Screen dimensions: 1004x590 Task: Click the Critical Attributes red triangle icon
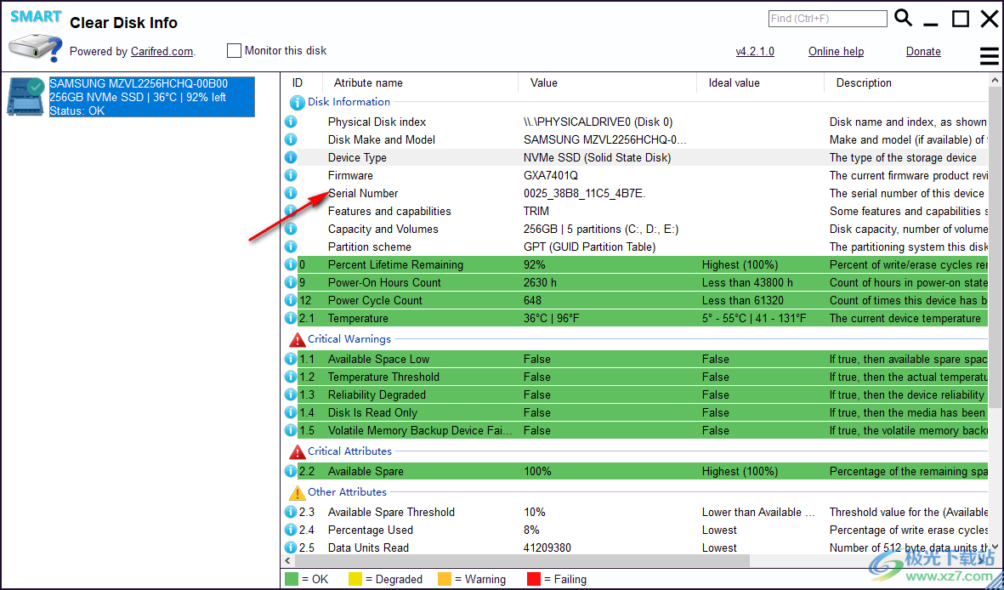[x=297, y=452]
